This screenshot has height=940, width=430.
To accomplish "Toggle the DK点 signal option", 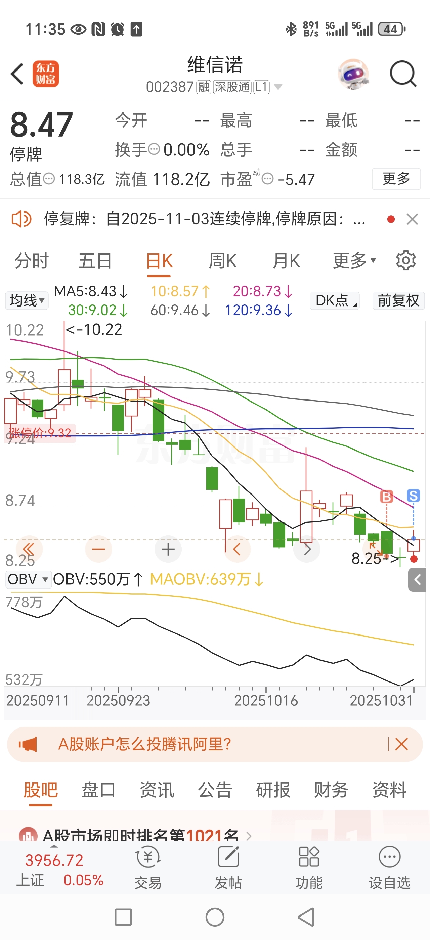I will tap(334, 301).
